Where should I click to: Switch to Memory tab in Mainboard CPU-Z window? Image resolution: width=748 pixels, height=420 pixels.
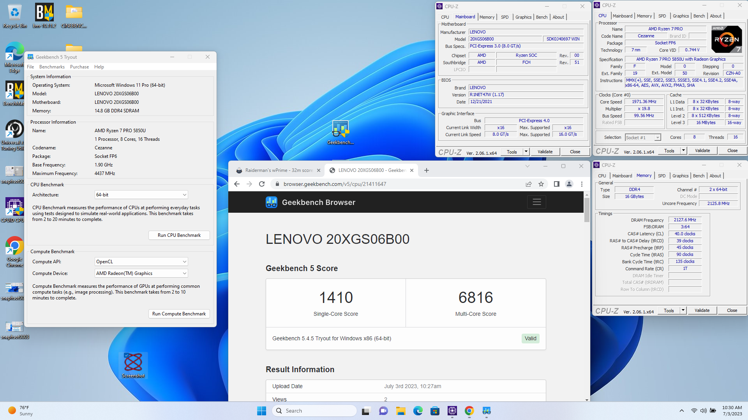tap(487, 17)
